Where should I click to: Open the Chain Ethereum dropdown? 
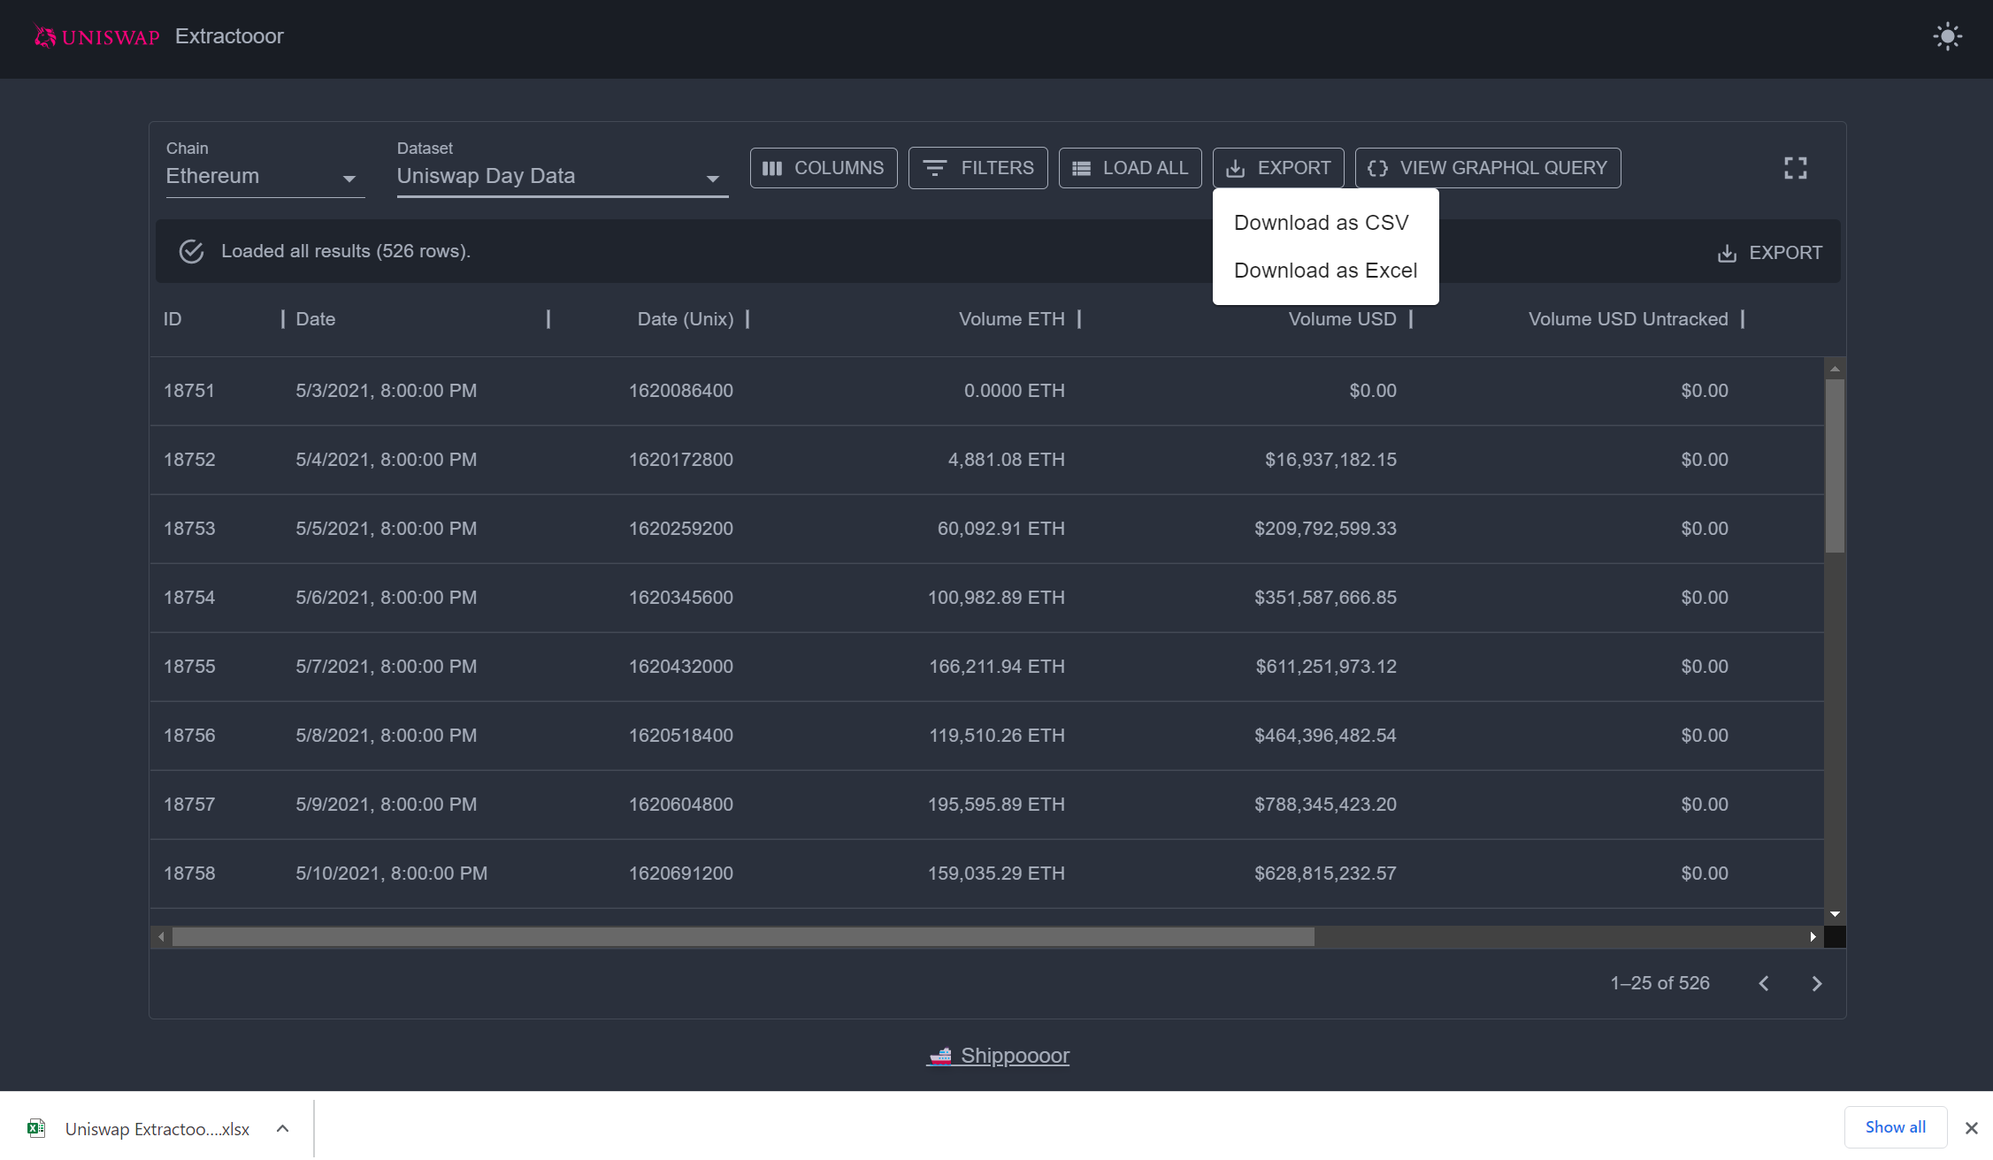264,176
